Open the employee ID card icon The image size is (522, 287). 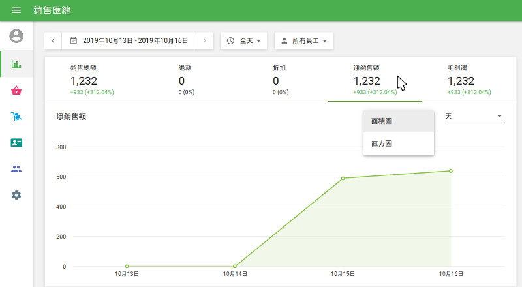(16, 143)
